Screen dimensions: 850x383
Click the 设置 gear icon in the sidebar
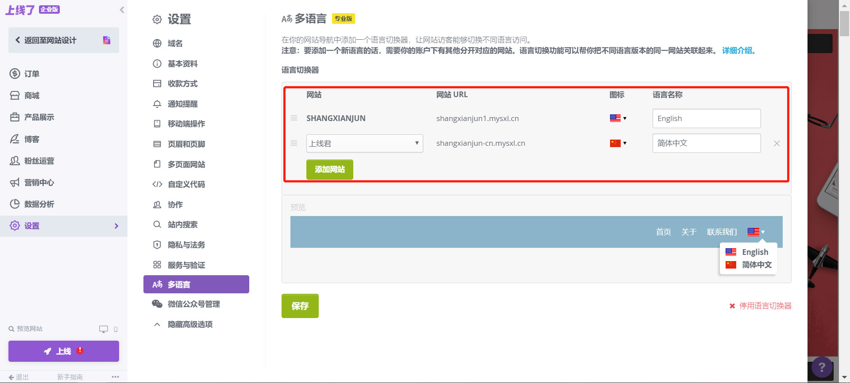pos(15,226)
